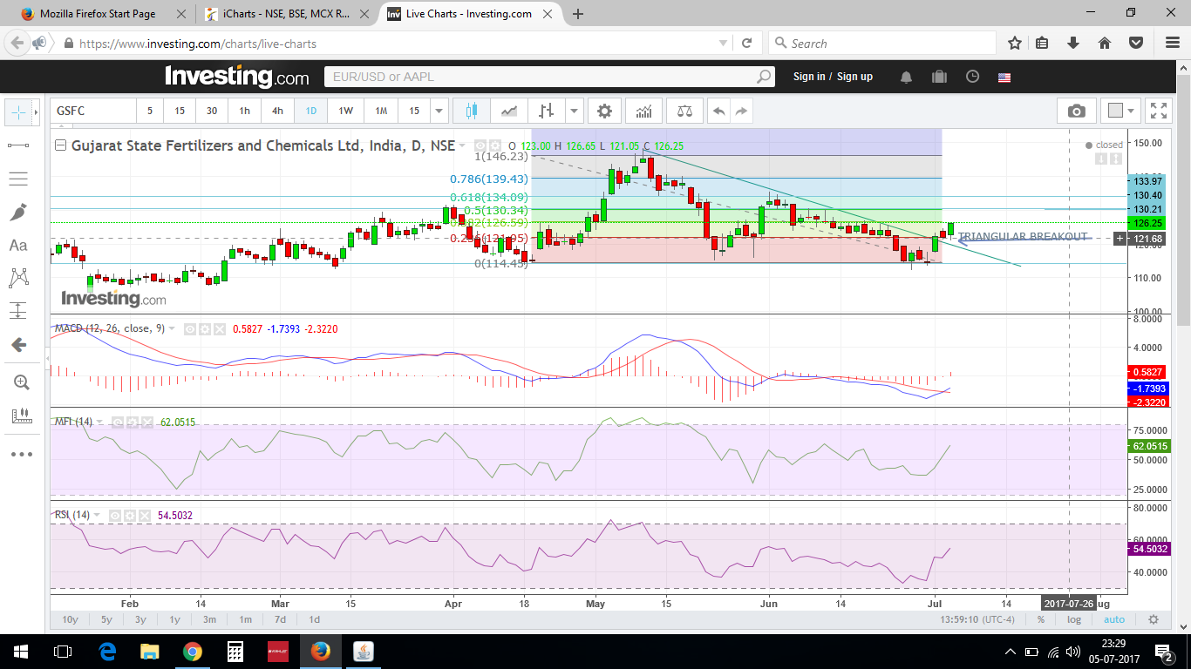Select the brush drawing tool
Screen dimensions: 1191x669
[x=18, y=212]
